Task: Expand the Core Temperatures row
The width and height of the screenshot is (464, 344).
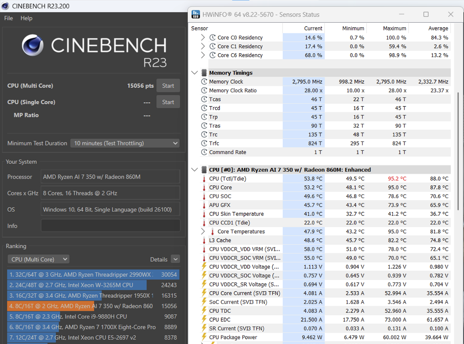Action: pos(203,231)
